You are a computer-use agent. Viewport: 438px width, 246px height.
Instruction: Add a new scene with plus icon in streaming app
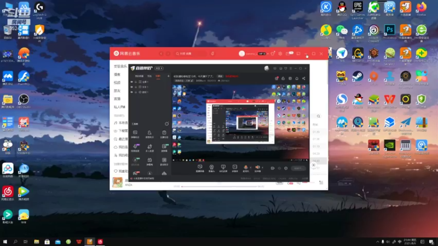click(169, 76)
